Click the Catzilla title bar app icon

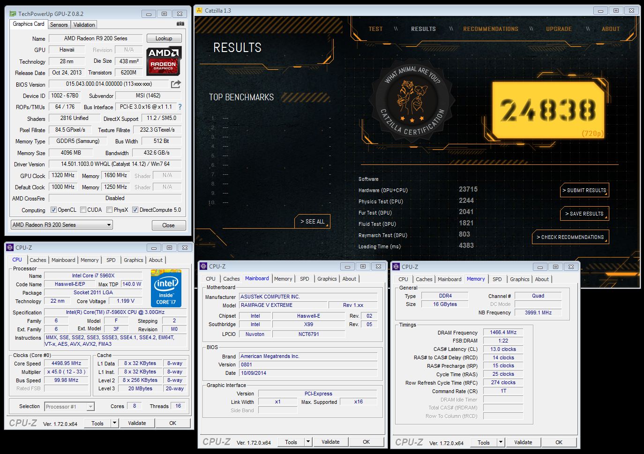tap(199, 10)
